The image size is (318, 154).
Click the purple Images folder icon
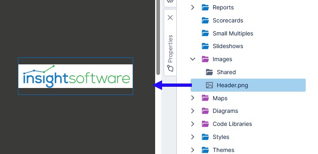(x=205, y=59)
